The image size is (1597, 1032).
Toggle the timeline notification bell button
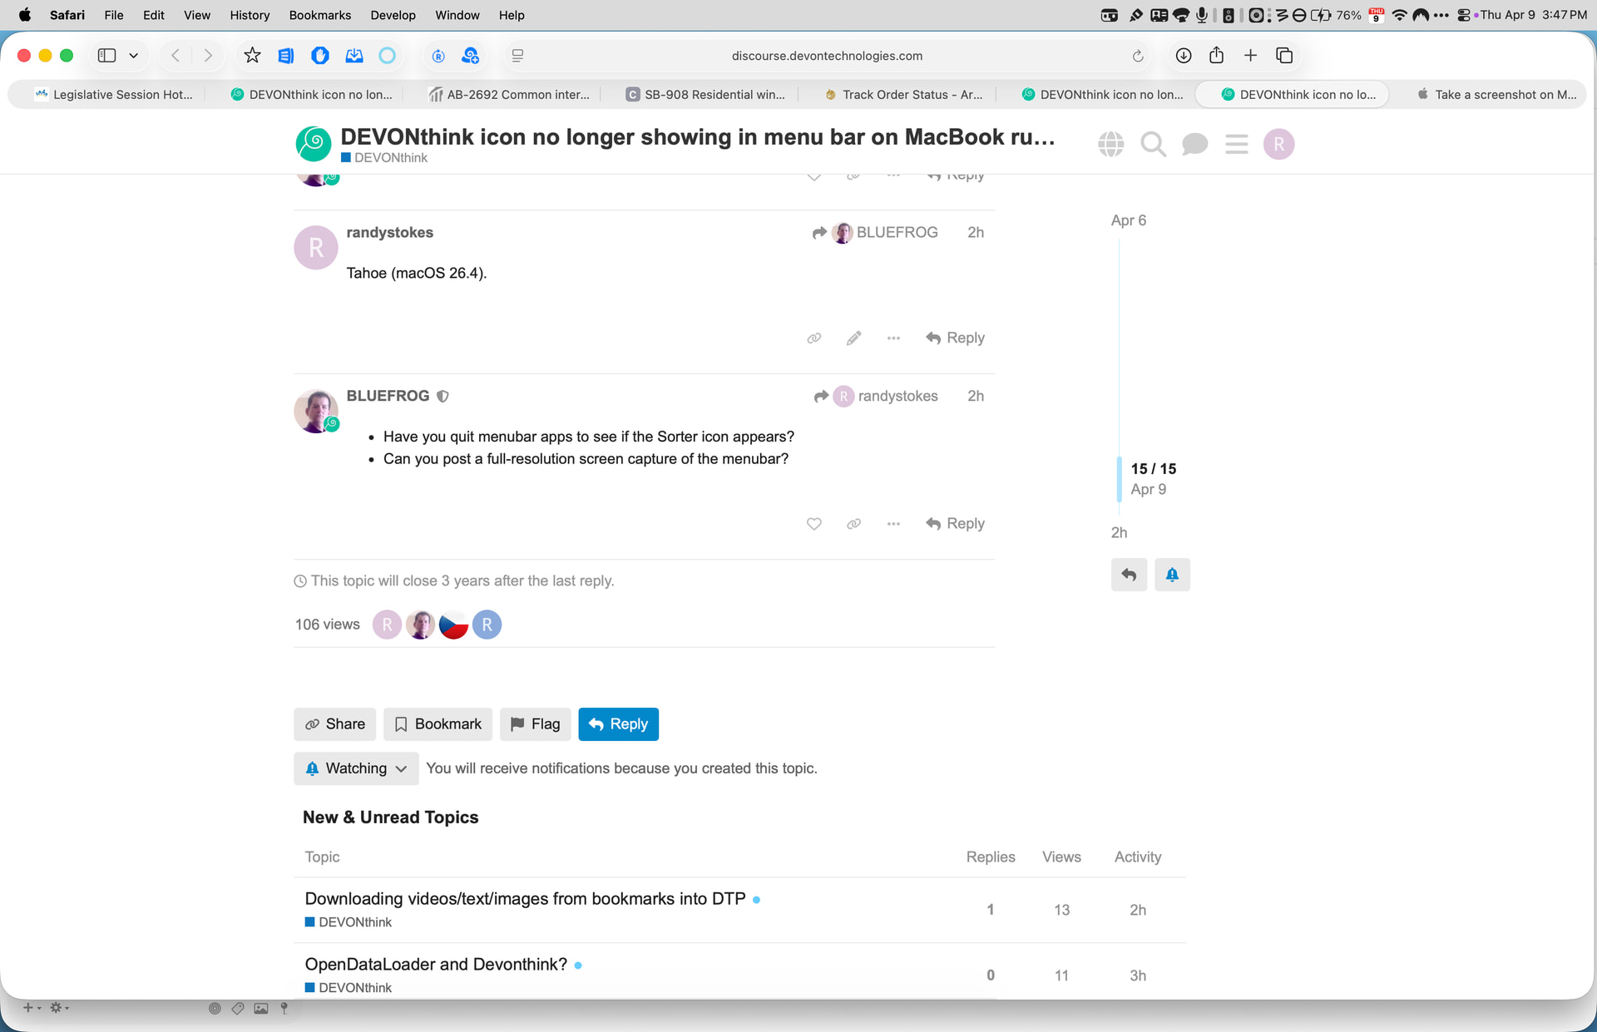click(x=1171, y=575)
